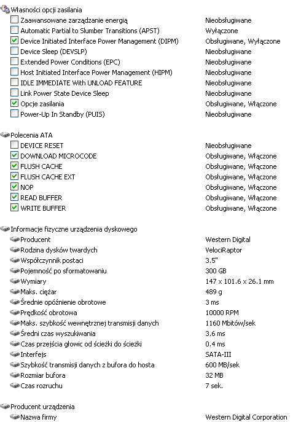Click the drive icon next to Polecenia ATA
Viewport: 301px width, 422px height.
(x=5, y=135)
